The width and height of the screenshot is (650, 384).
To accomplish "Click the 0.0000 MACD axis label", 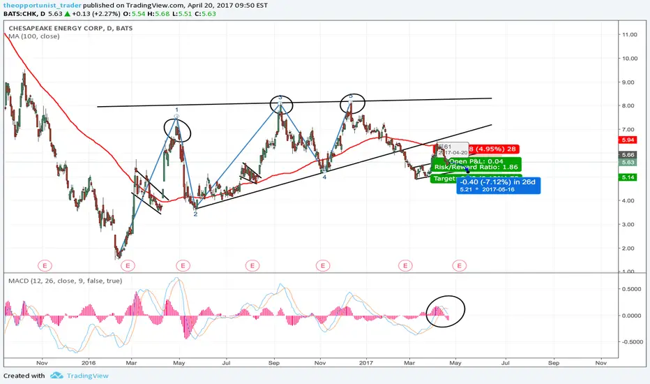I will (x=632, y=316).
